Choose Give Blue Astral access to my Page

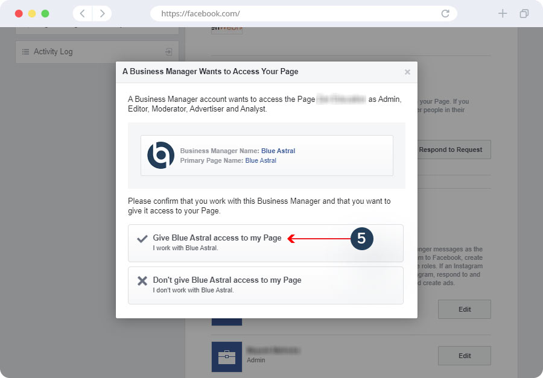pos(265,243)
